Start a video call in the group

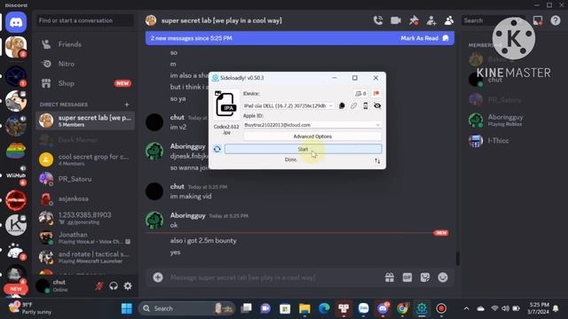(x=396, y=20)
